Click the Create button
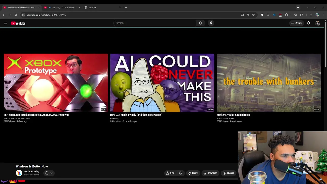The height and width of the screenshot is (184, 327). pyautogui.click(x=296, y=23)
